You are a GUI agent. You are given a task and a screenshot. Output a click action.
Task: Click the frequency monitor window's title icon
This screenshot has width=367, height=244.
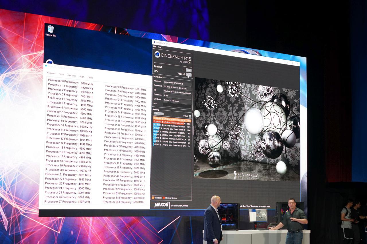(x=46, y=66)
